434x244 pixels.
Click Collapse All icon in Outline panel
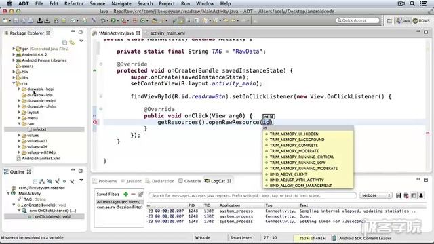pos(35,182)
